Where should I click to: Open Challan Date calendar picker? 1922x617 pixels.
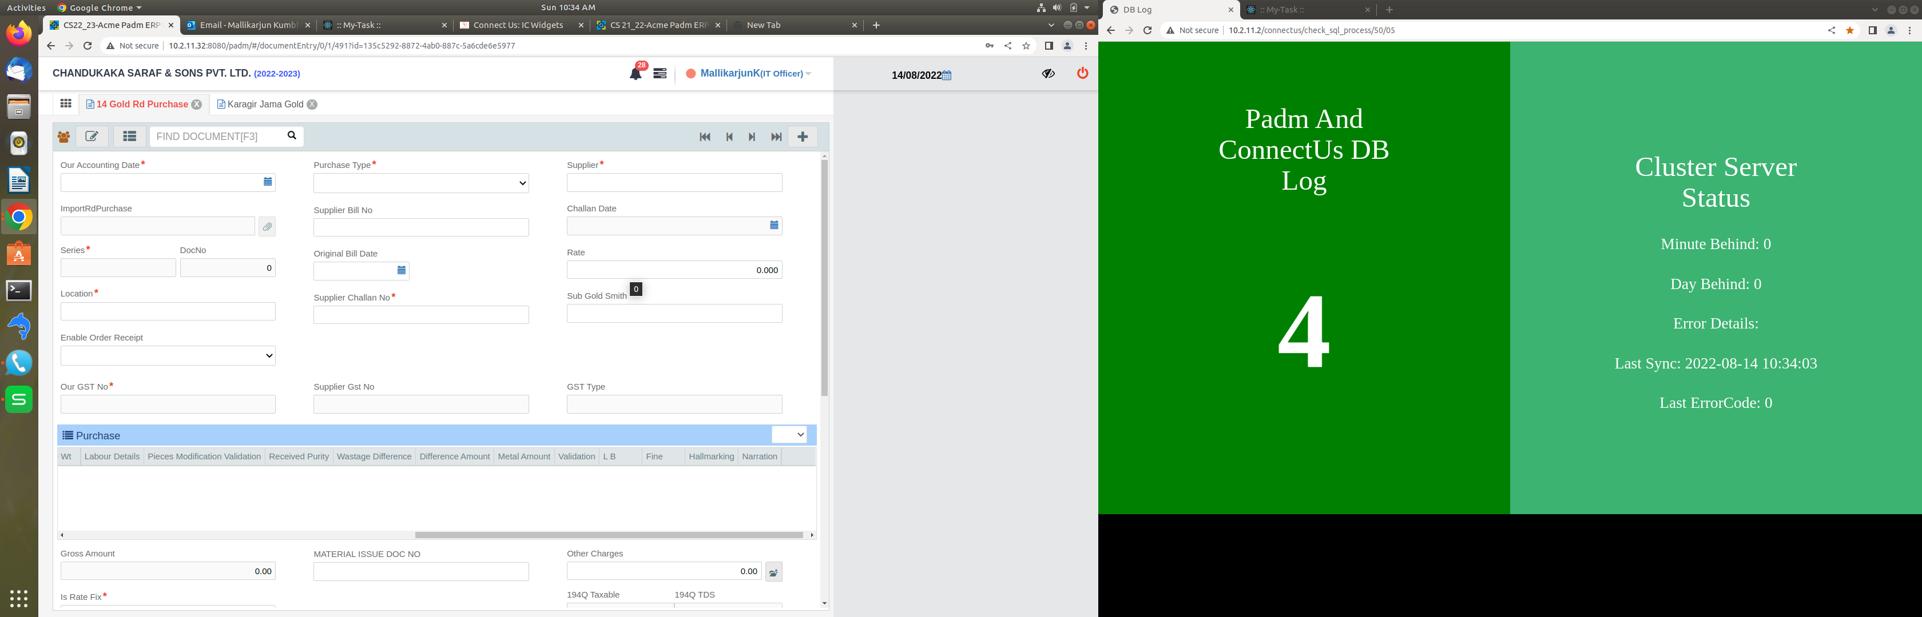774,225
